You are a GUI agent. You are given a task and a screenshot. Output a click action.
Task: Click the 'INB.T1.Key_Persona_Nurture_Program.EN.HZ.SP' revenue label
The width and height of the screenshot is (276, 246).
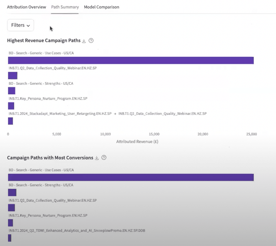click(48, 99)
